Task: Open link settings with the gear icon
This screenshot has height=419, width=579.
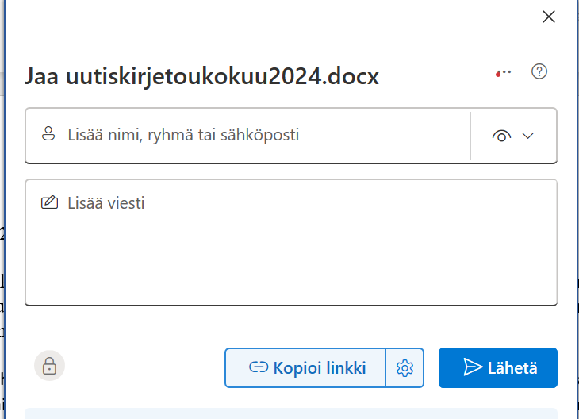Action: [405, 368]
